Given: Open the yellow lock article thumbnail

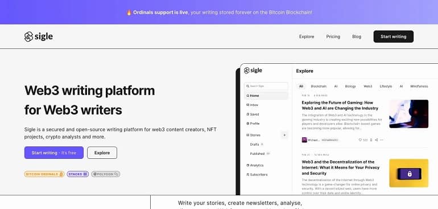Looking at the screenshot, I should (408, 173).
